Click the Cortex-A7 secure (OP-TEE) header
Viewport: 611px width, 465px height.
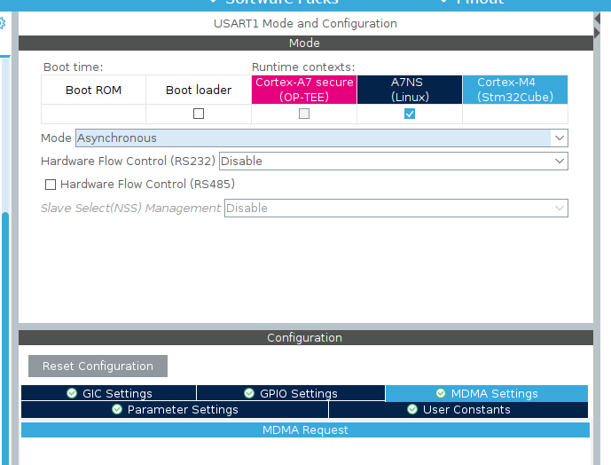coord(304,90)
